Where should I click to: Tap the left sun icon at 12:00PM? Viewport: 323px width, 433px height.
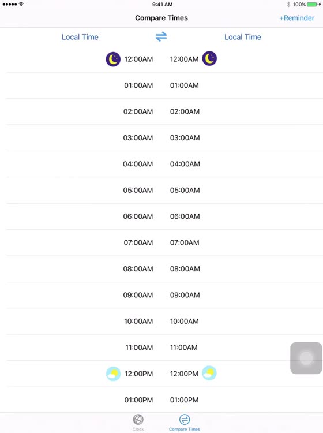tap(113, 374)
